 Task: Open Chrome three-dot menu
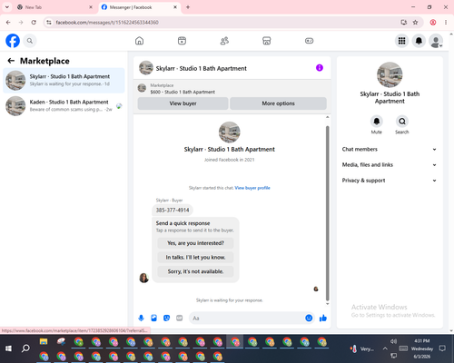pos(446,23)
